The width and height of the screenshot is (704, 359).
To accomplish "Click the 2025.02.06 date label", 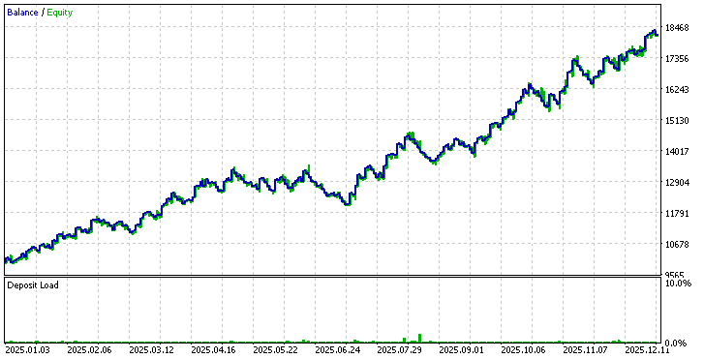I will click(90, 350).
